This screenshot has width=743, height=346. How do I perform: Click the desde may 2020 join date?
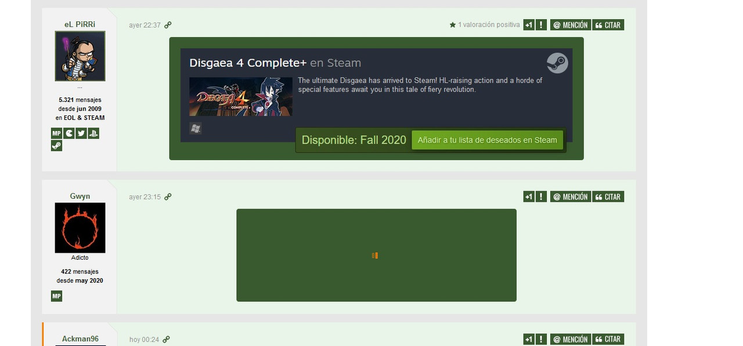[x=80, y=281]
